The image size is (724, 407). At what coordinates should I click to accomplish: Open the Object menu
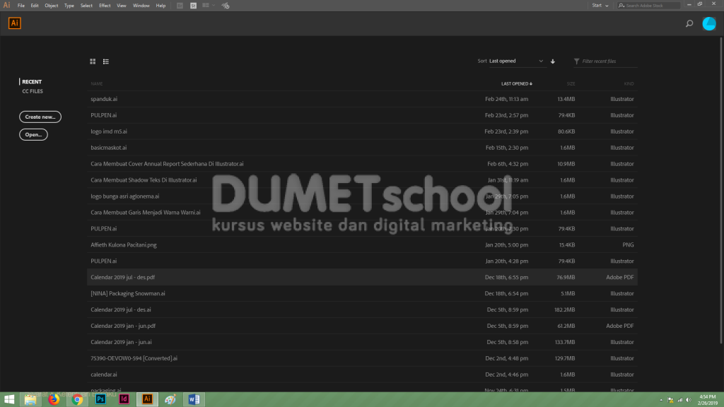pos(51,6)
